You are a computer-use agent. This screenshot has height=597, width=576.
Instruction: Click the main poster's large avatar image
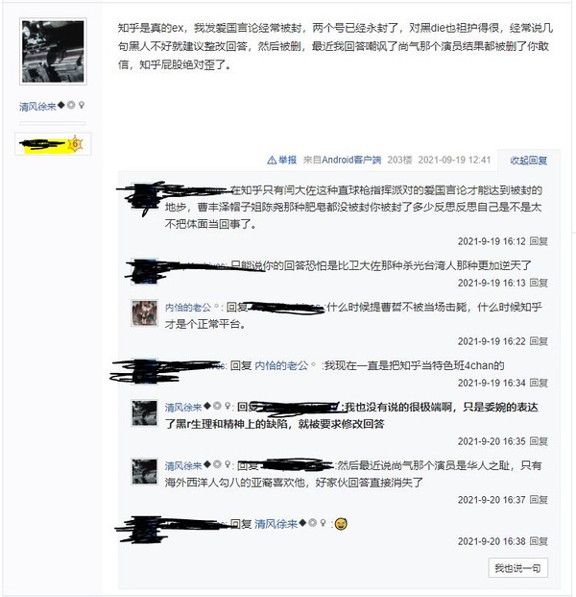point(53,51)
